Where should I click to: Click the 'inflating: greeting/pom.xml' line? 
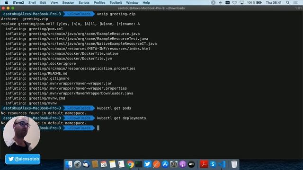pyautogui.click(x=34, y=29)
